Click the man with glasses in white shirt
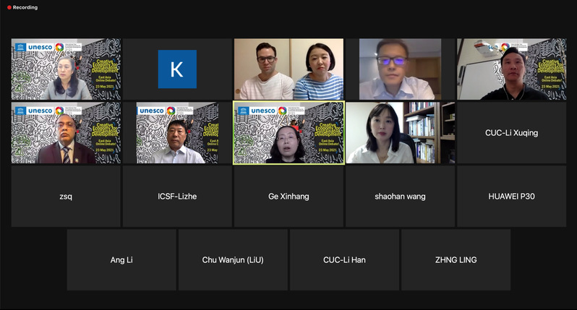Image resolution: width=577 pixels, height=310 pixels. (x=401, y=69)
